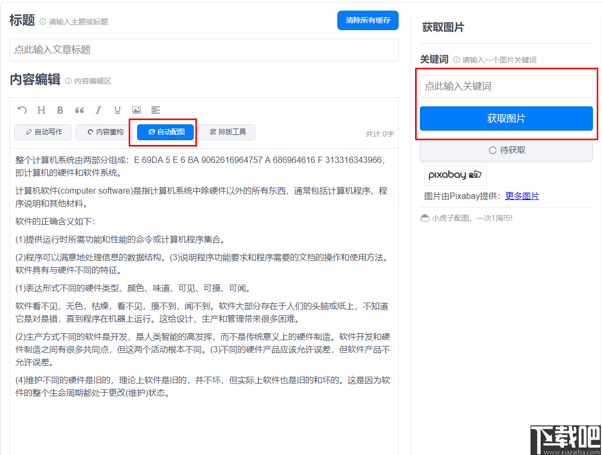Image resolution: width=602 pixels, height=455 pixels.
Task: Toggle bold formatting with the B icon
Action: point(60,110)
